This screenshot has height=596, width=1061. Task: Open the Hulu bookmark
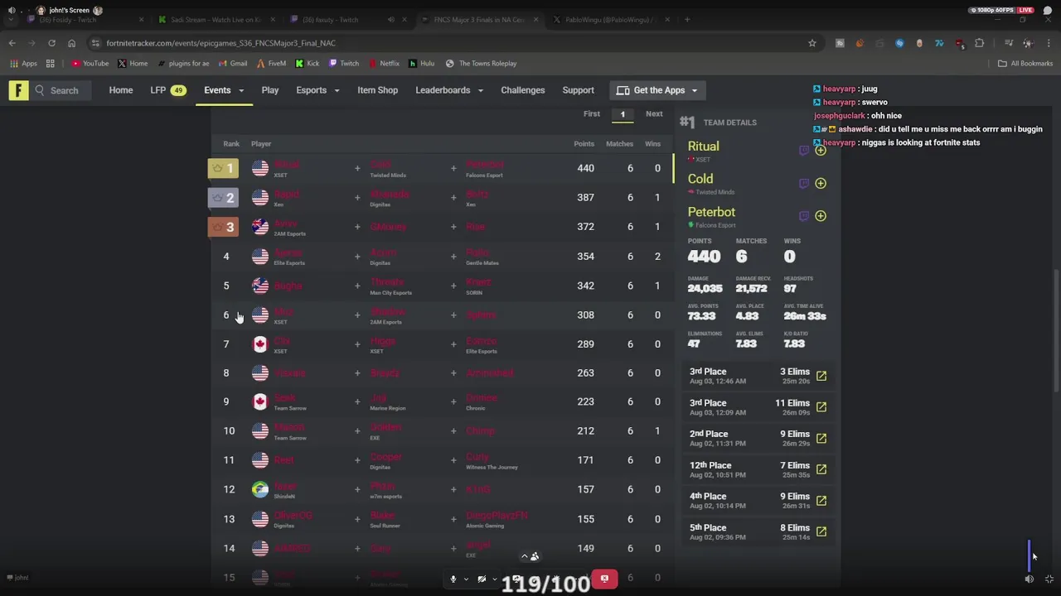[x=421, y=63]
